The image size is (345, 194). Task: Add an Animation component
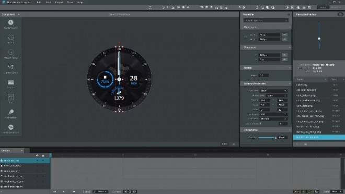coord(10,114)
